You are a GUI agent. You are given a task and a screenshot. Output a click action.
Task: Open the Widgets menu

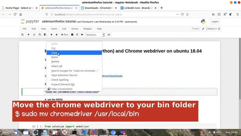[x=87, y=29]
